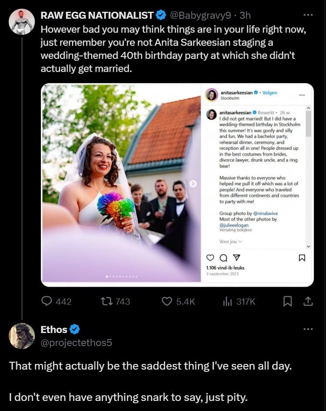Send the Instagram post via the paper plane icon
This screenshot has width=326, height=411.
coord(236,258)
